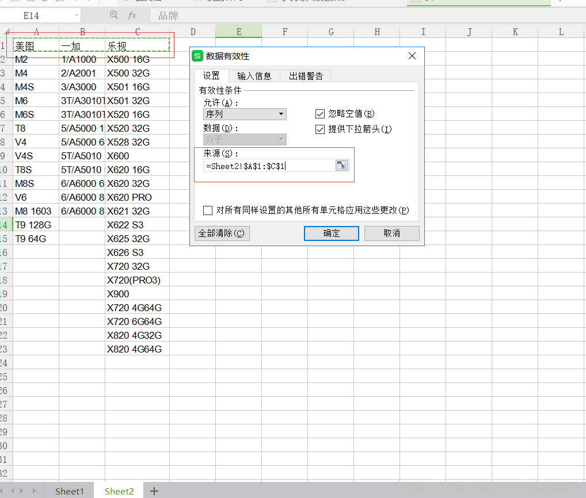586x498 pixels.
Task: Select column E header
Action: pos(238,32)
